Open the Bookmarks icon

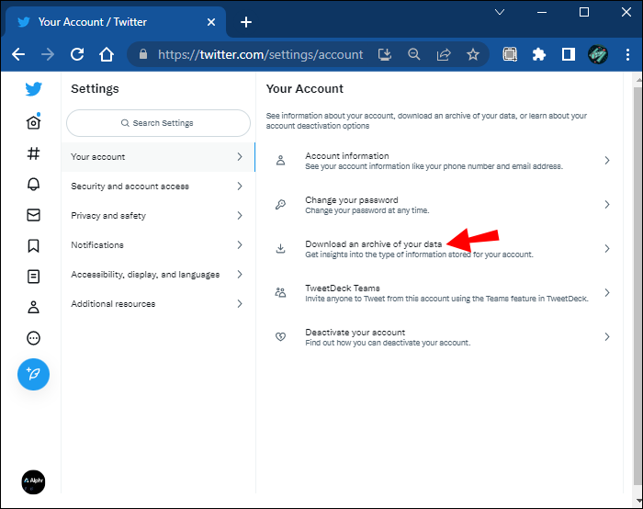33,245
